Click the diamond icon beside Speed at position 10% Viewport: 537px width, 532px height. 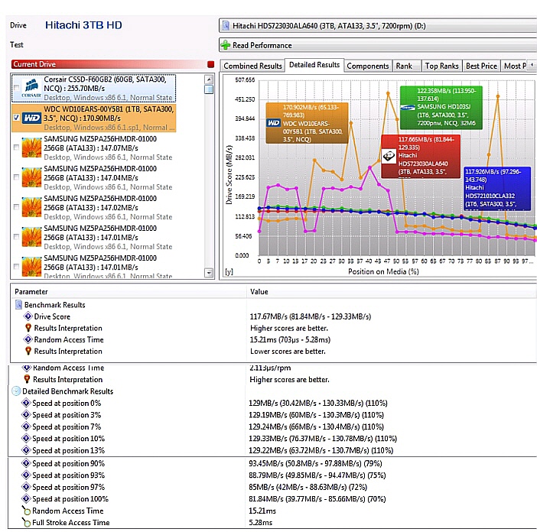(26, 438)
